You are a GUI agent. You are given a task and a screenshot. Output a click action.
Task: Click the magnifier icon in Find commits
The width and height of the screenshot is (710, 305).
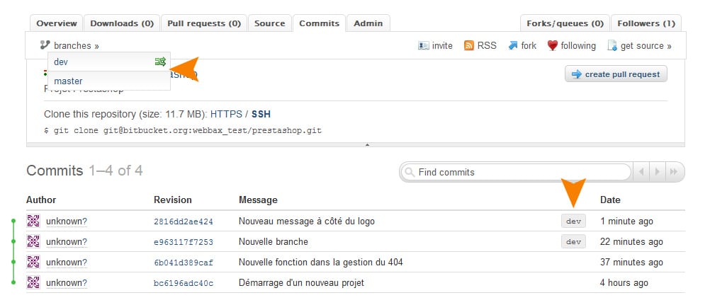pos(410,172)
